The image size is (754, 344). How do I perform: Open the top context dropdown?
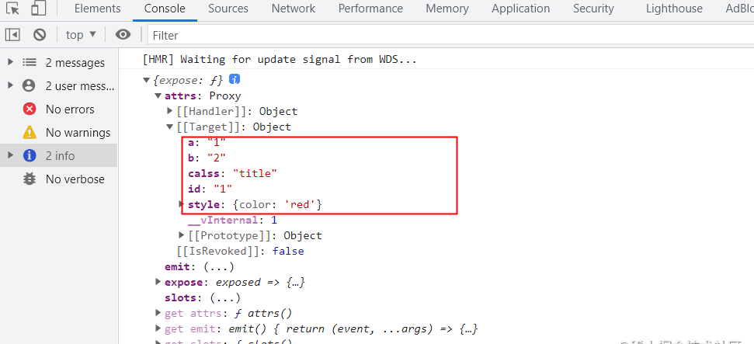(x=81, y=35)
